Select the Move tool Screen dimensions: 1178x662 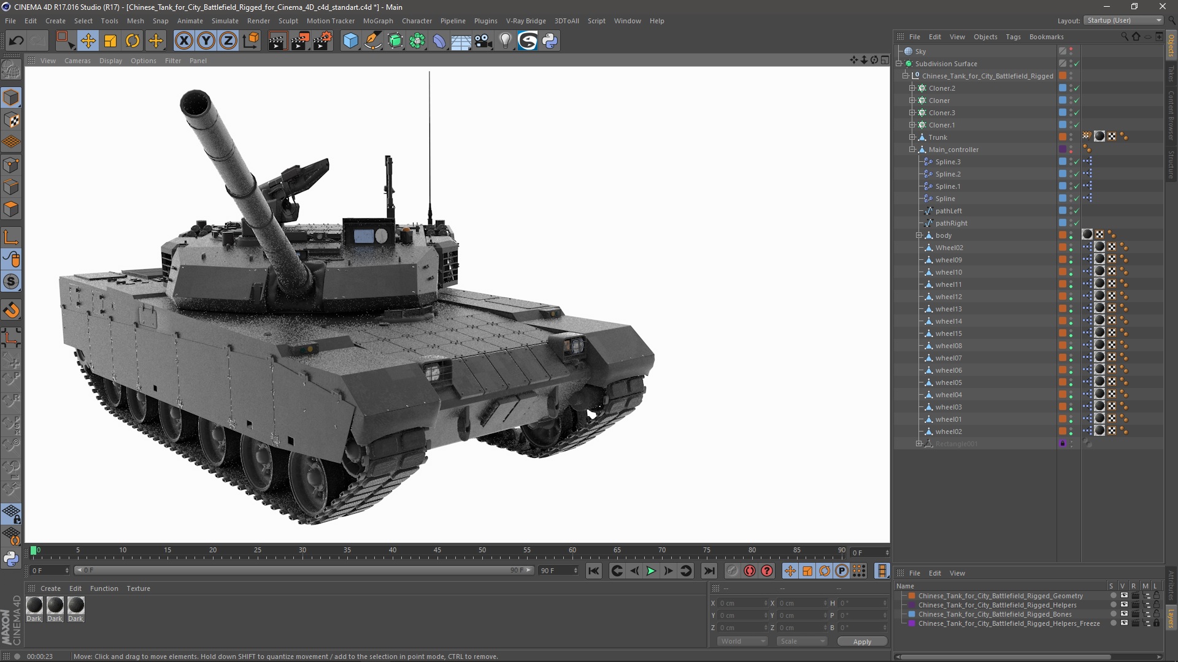[x=88, y=41]
